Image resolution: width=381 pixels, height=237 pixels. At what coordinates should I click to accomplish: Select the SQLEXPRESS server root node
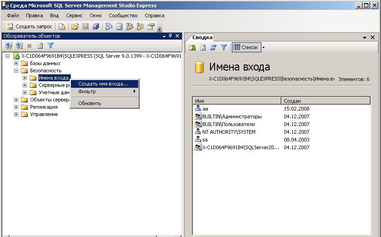(x=101, y=56)
